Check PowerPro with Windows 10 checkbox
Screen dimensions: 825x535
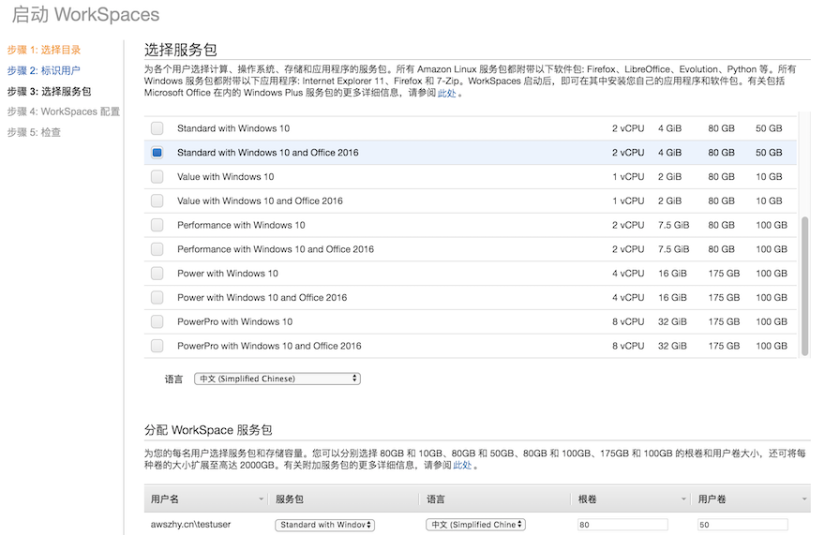(157, 322)
